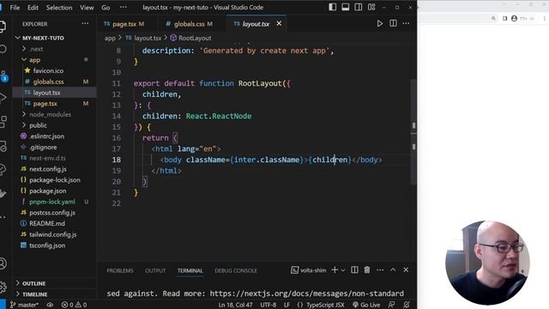Open editor More Actions ellipsis
This screenshot has height=309, width=549.
406,23
